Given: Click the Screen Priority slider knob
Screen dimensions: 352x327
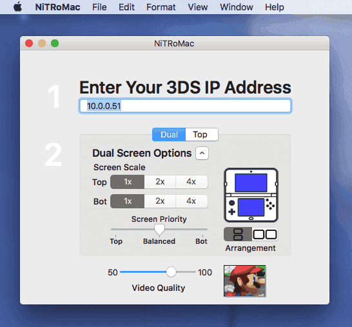Looking at the screenshot, I should click(x=159, y=230).
